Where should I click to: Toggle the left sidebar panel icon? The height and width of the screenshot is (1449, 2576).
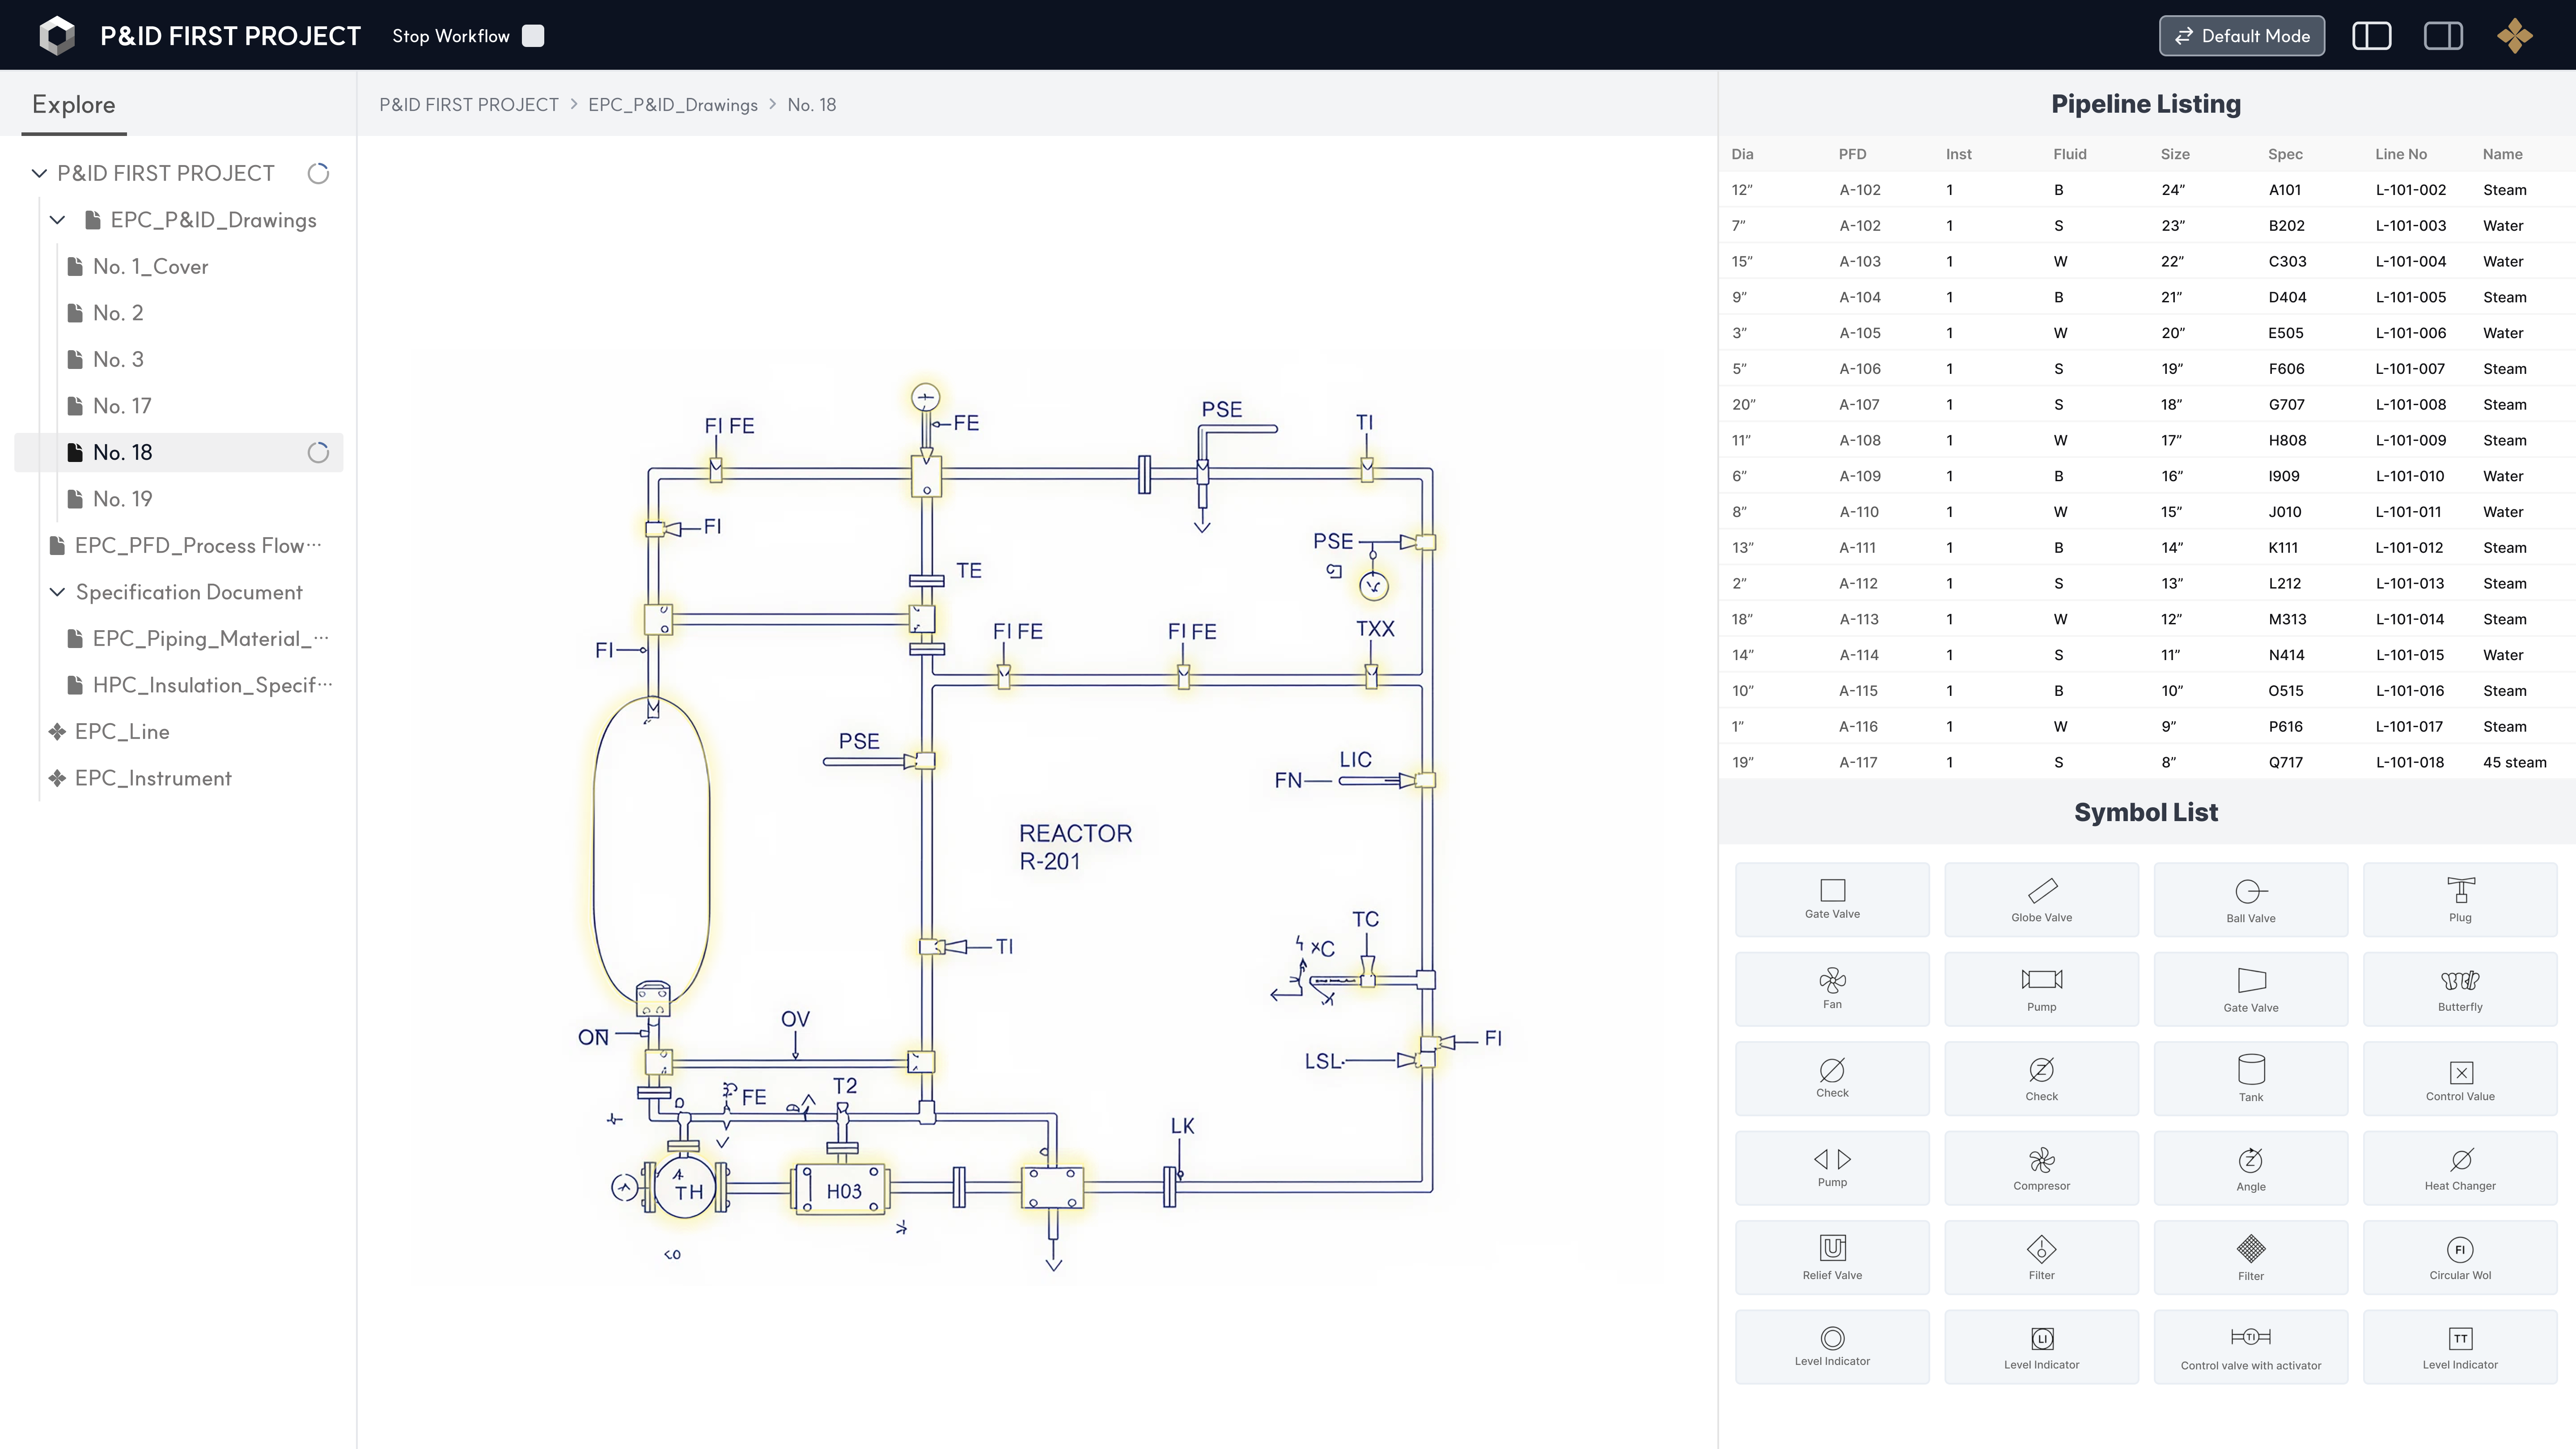pyautogui.click(x=2371, y=36)
